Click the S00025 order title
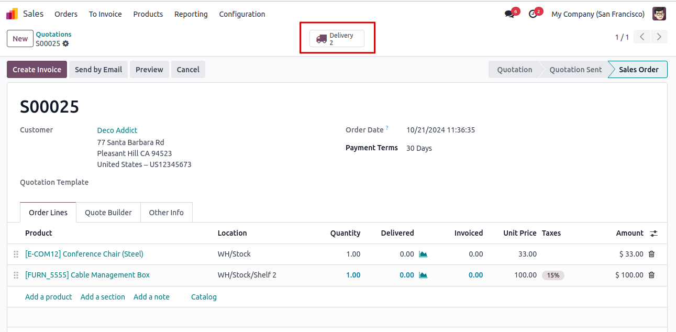The image size is (676, 332). 49,107
